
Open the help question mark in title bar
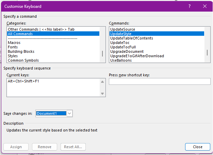tap(190, 6)
